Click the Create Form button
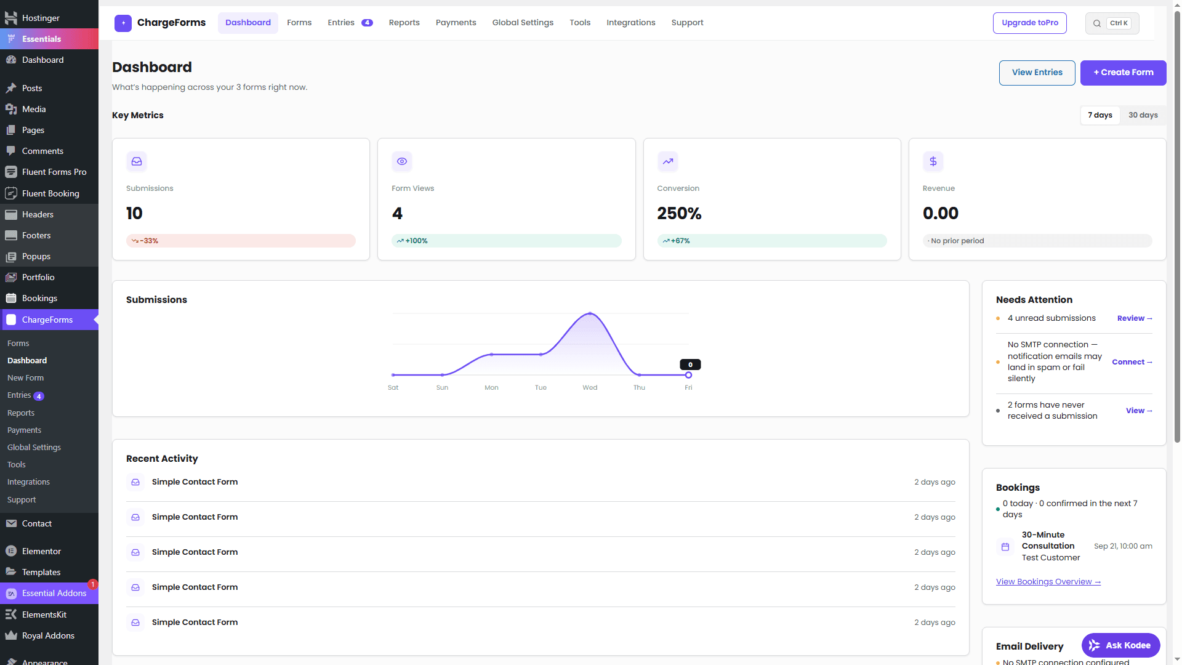 point(1124,73)
